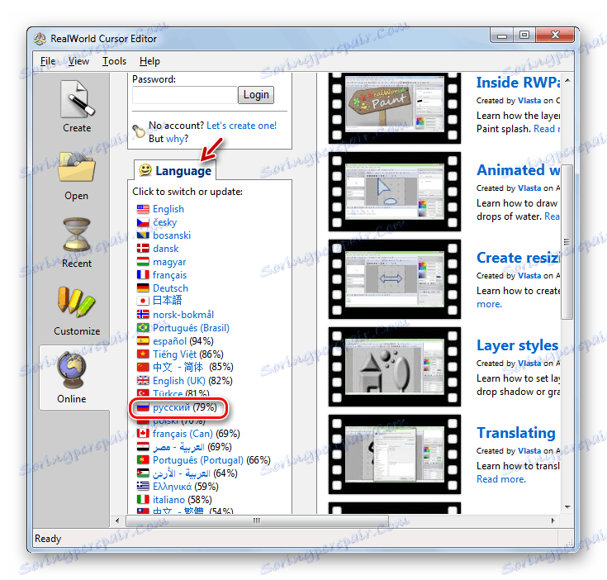
Task: Click the Portugal flag icon
Action: point(143,459)
